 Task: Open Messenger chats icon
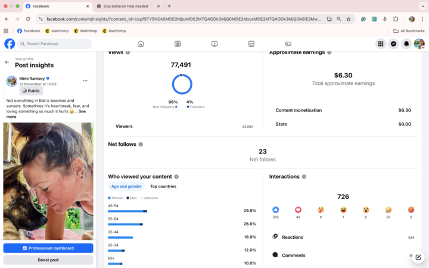pos(394,43)
